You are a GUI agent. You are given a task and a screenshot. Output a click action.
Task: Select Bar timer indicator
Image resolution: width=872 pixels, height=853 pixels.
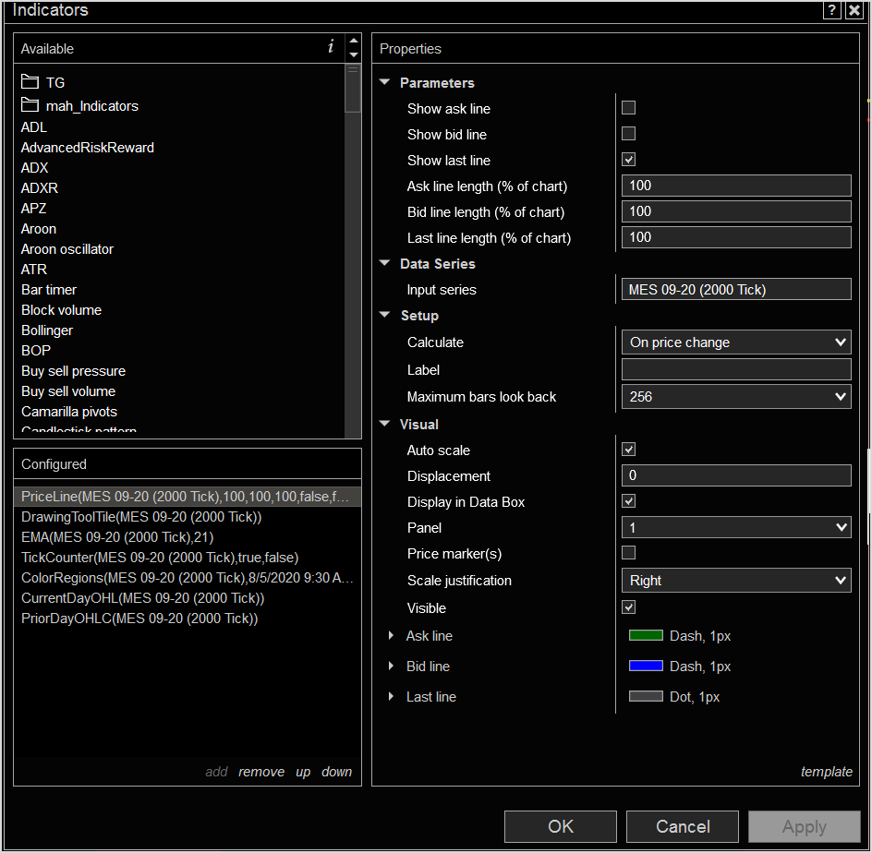(49, 290)
